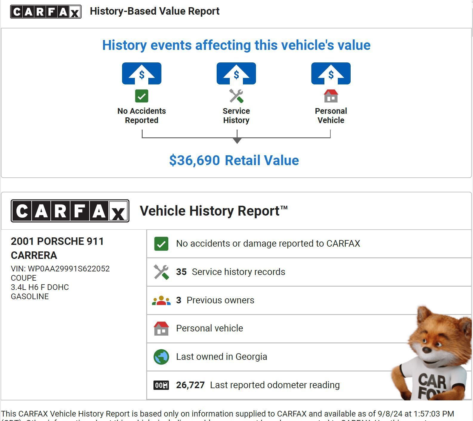
Task: Click the CARFAX logo at top header
Action: pyautogui.click(x=46, y=12)
